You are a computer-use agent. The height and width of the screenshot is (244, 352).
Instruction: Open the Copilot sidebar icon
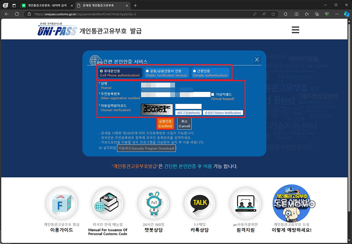pos(346,14)
